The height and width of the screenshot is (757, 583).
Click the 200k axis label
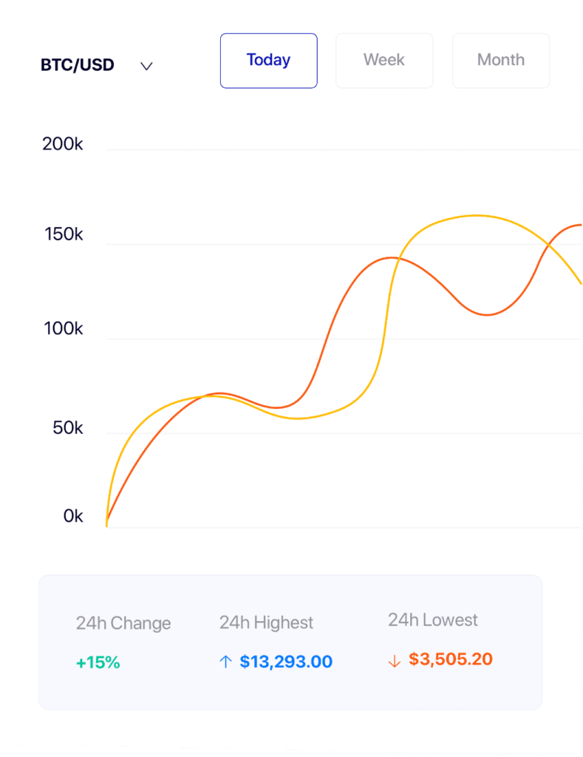pos(63,144)
